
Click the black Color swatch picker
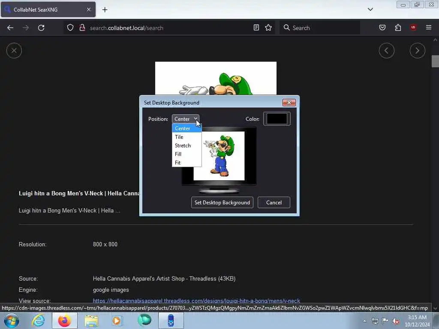click(277, 119)
